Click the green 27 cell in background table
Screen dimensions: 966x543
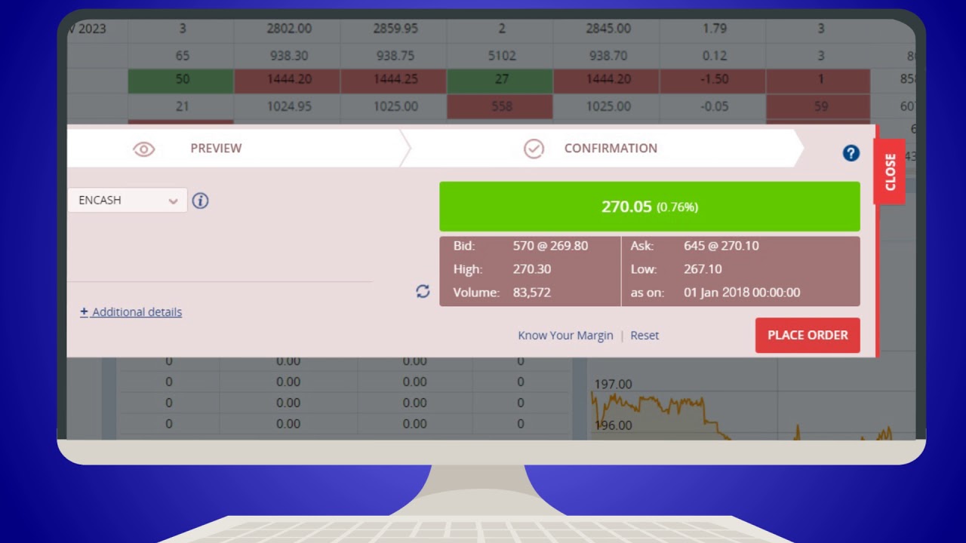pyautogui.click(x=500, y=79)
